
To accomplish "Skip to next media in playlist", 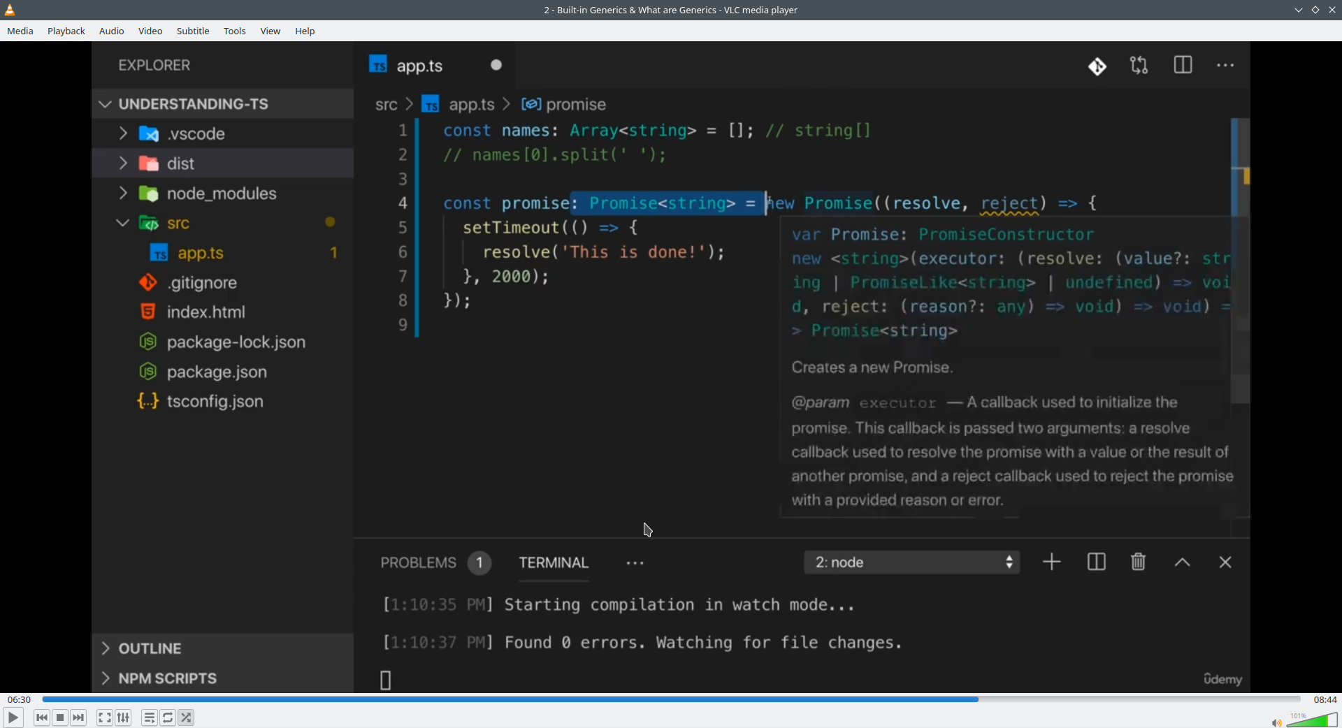I will coord(79,718).
